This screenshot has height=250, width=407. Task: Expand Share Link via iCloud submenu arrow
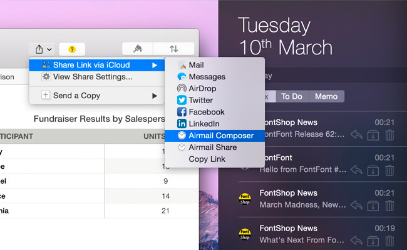click(x=155, y=65)
